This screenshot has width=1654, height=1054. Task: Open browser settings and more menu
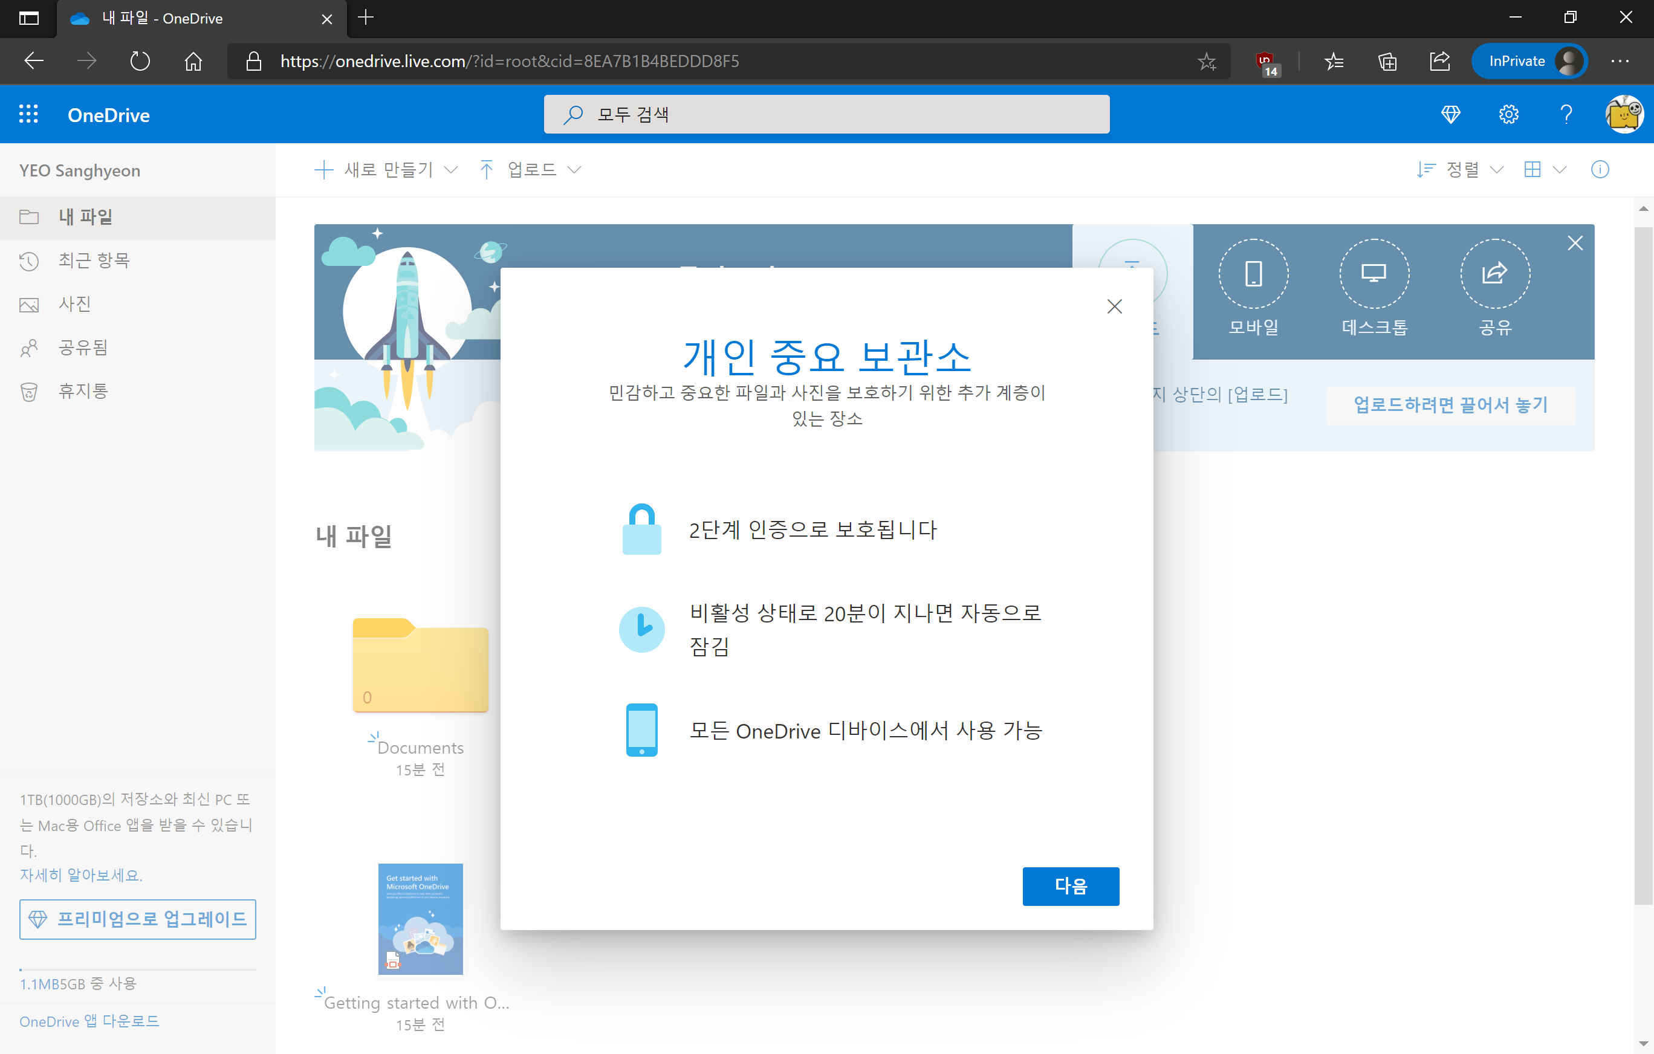pyautogui.click(x=1620, y=61)
